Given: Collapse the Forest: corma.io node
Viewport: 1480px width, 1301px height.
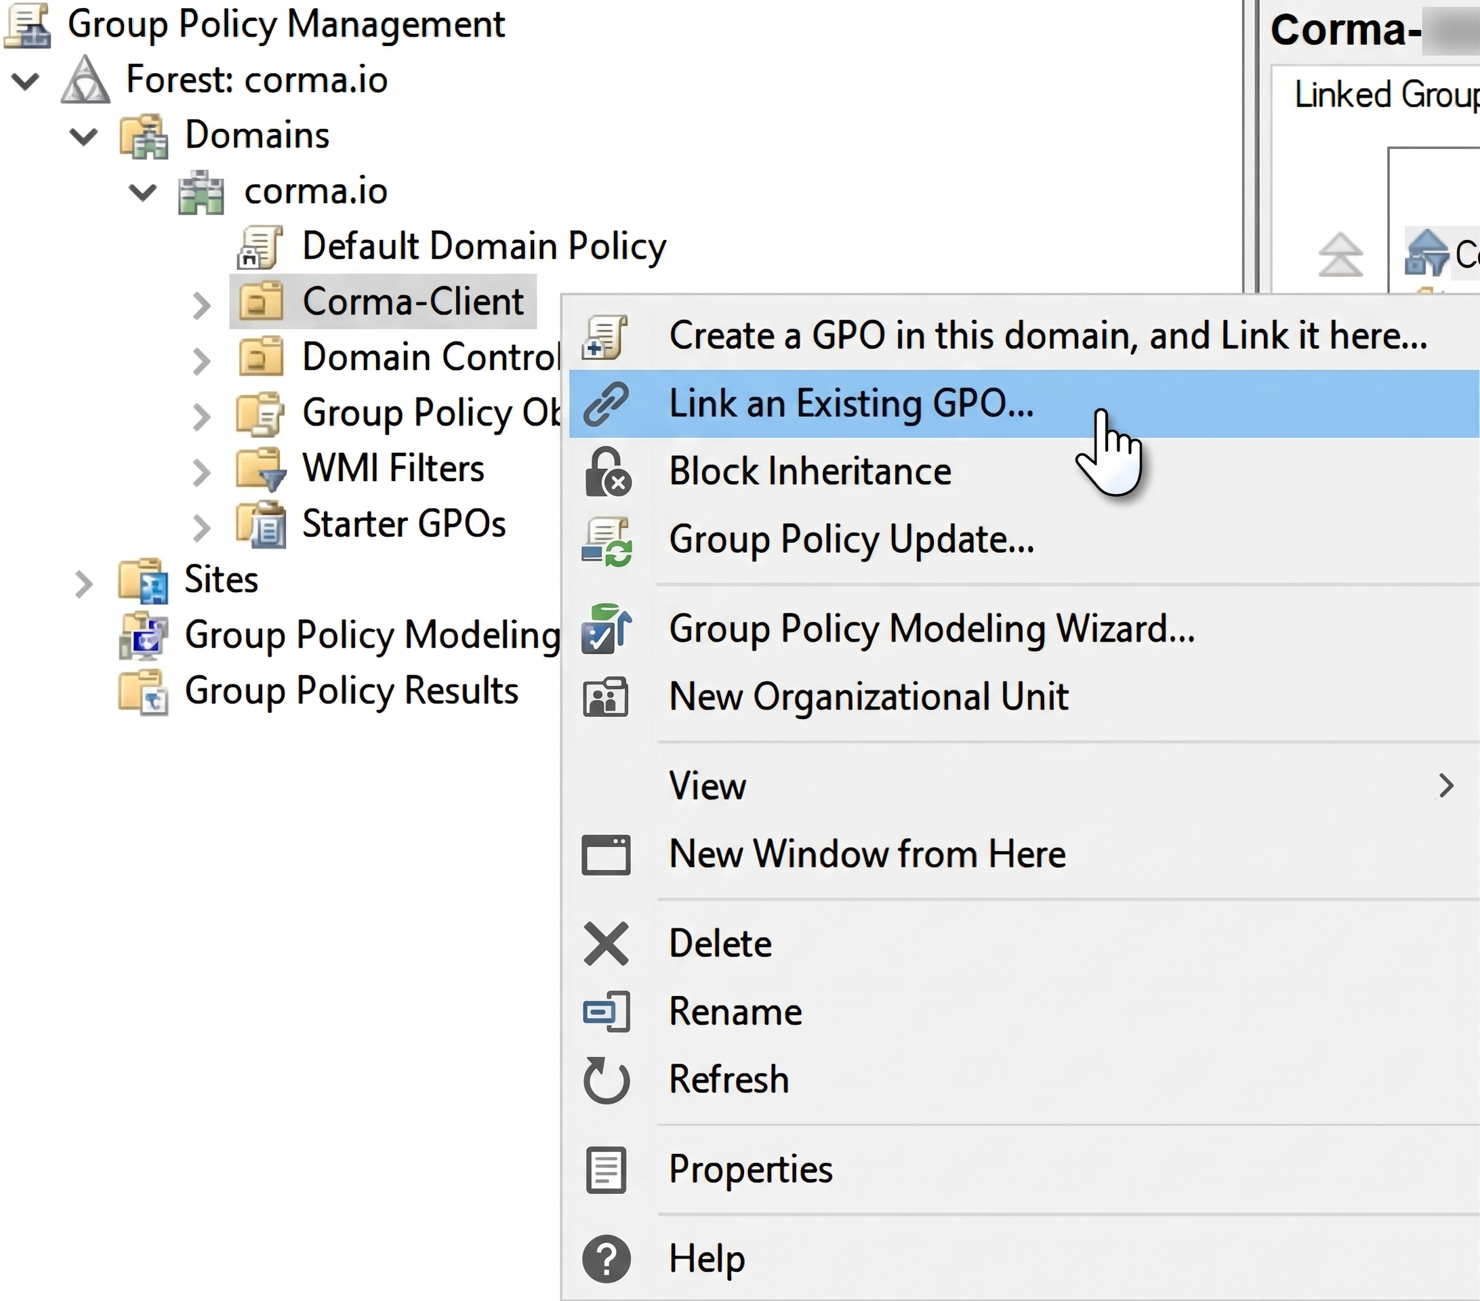Looking at the screenshot, I should point(25,80).
